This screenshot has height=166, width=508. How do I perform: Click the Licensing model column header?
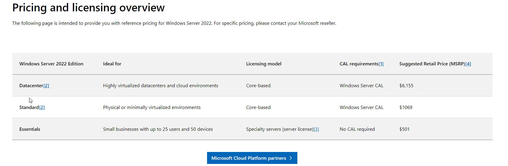[264, 64]
